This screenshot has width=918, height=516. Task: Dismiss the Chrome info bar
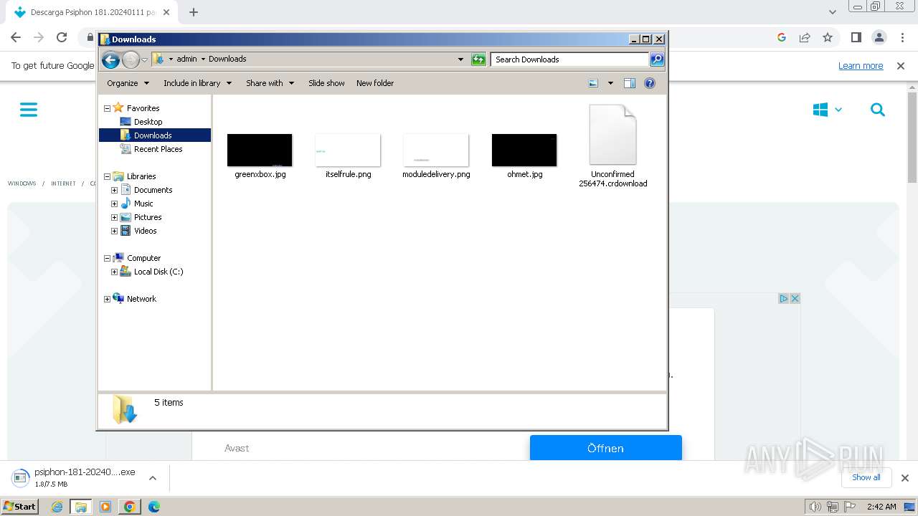point(901,66)
